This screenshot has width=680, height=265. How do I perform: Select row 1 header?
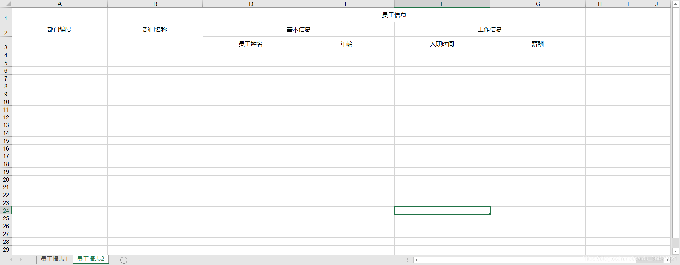coord(6,15)
